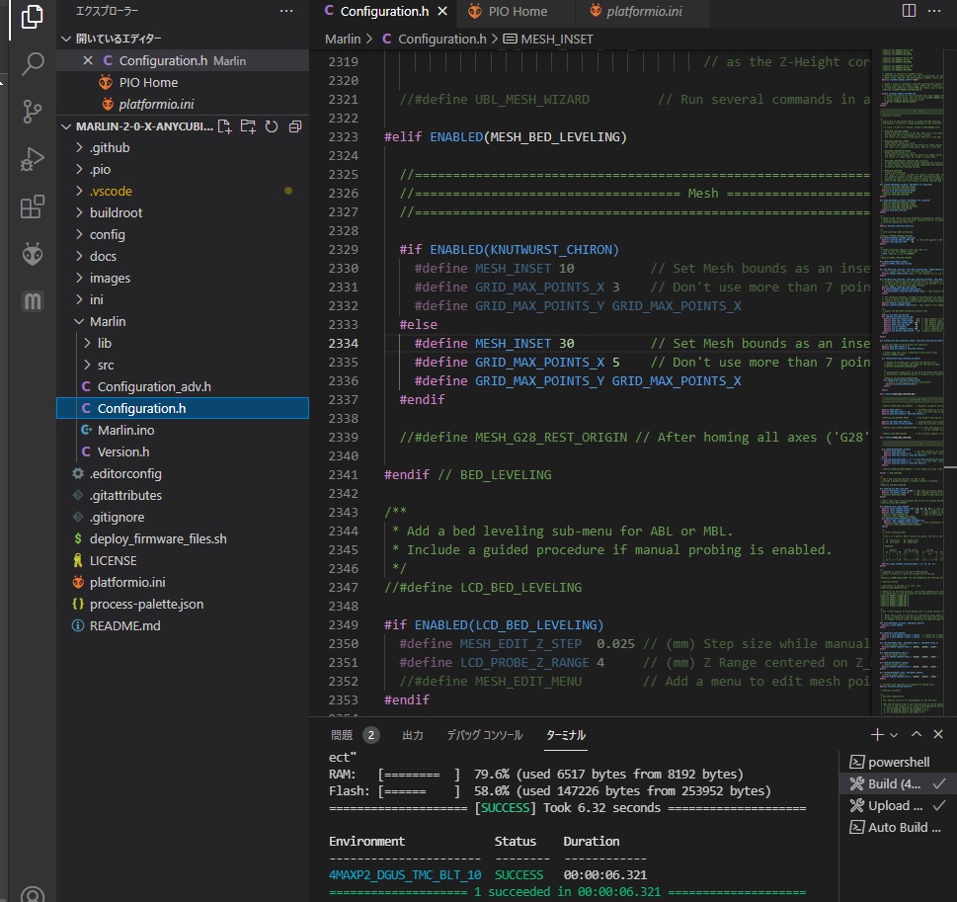Image resolution: width=957 pixels, height=902 pixels.
Task: Close the Configuration.h editor tab
Action: coord(442,11)
